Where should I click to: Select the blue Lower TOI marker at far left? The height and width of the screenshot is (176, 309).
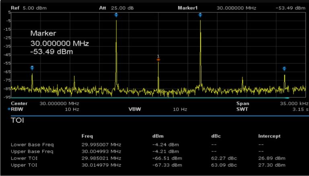coord(32,68)
